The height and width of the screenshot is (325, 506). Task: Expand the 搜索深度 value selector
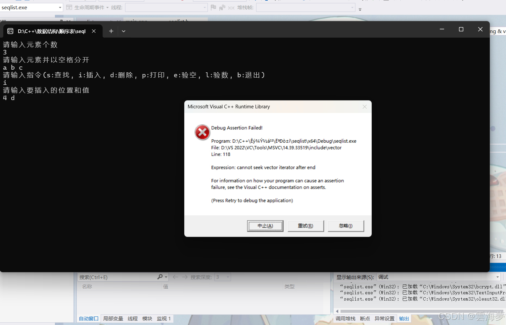coord(228,277)
